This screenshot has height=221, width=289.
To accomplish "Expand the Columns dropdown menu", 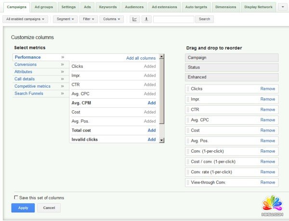I will pos(112,19).
